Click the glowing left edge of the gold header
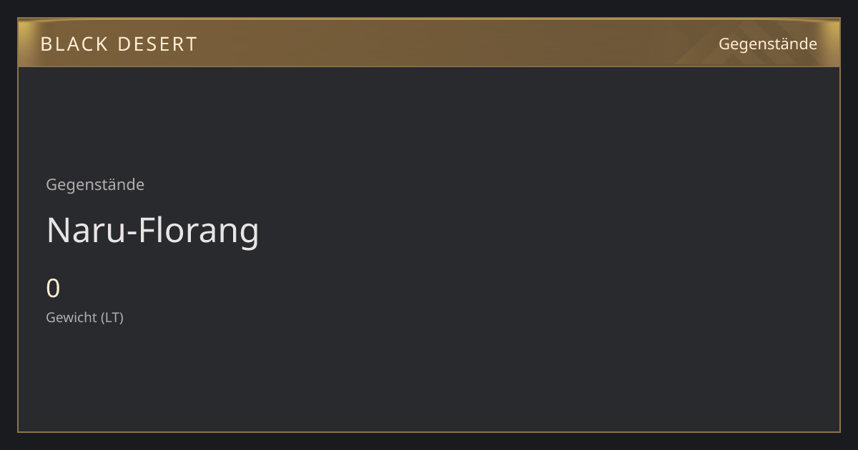This screenshot has height=450, width=858. 24,44
